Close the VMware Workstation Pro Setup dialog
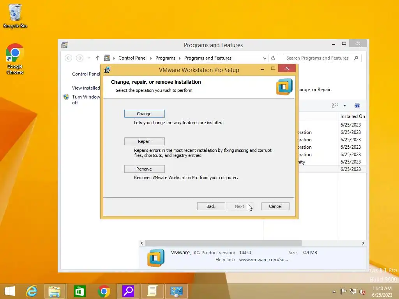Image resolution: width=399 pixels, height=299 pixels. pos(287,68)
